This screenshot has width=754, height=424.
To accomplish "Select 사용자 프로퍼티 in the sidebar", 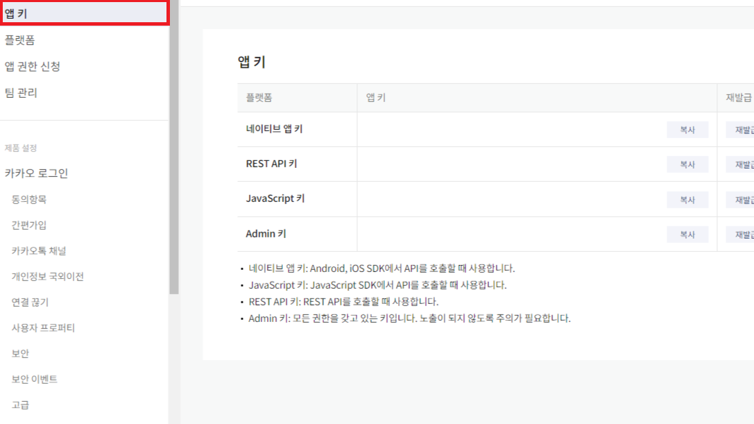I will (x=43, y=328).
